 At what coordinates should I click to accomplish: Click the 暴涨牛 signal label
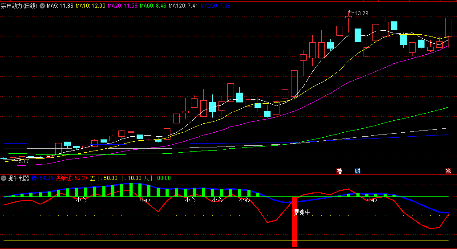click(302, 212)
